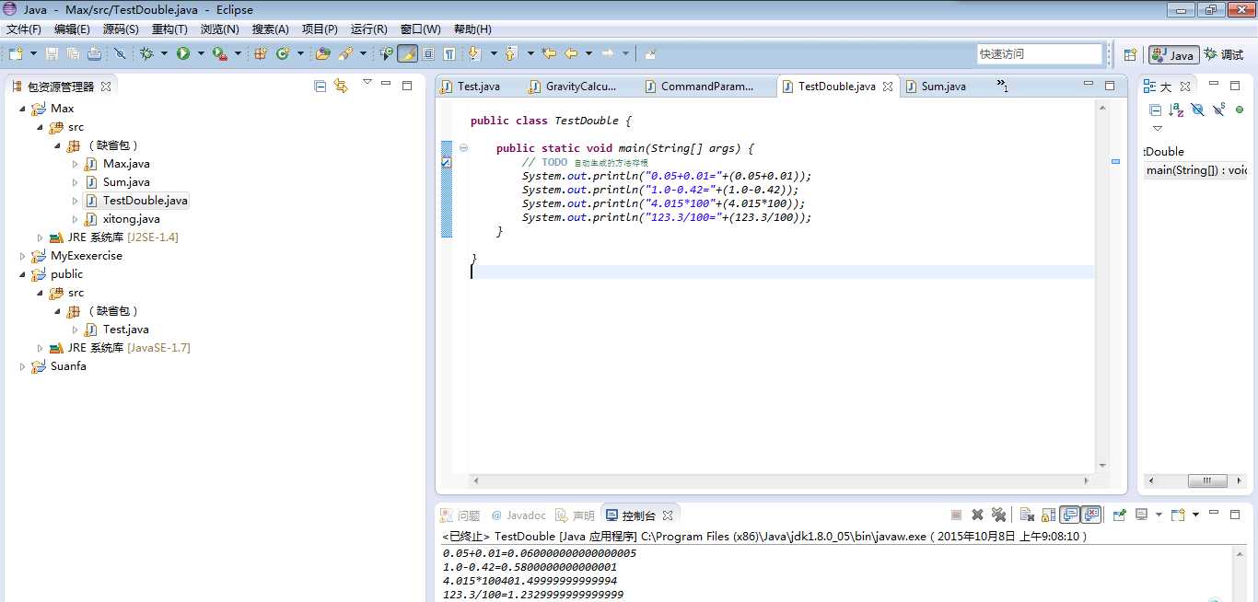Click the Open Perspective icon
This screenshot has height=602, width=1258.
[1130, 54]
